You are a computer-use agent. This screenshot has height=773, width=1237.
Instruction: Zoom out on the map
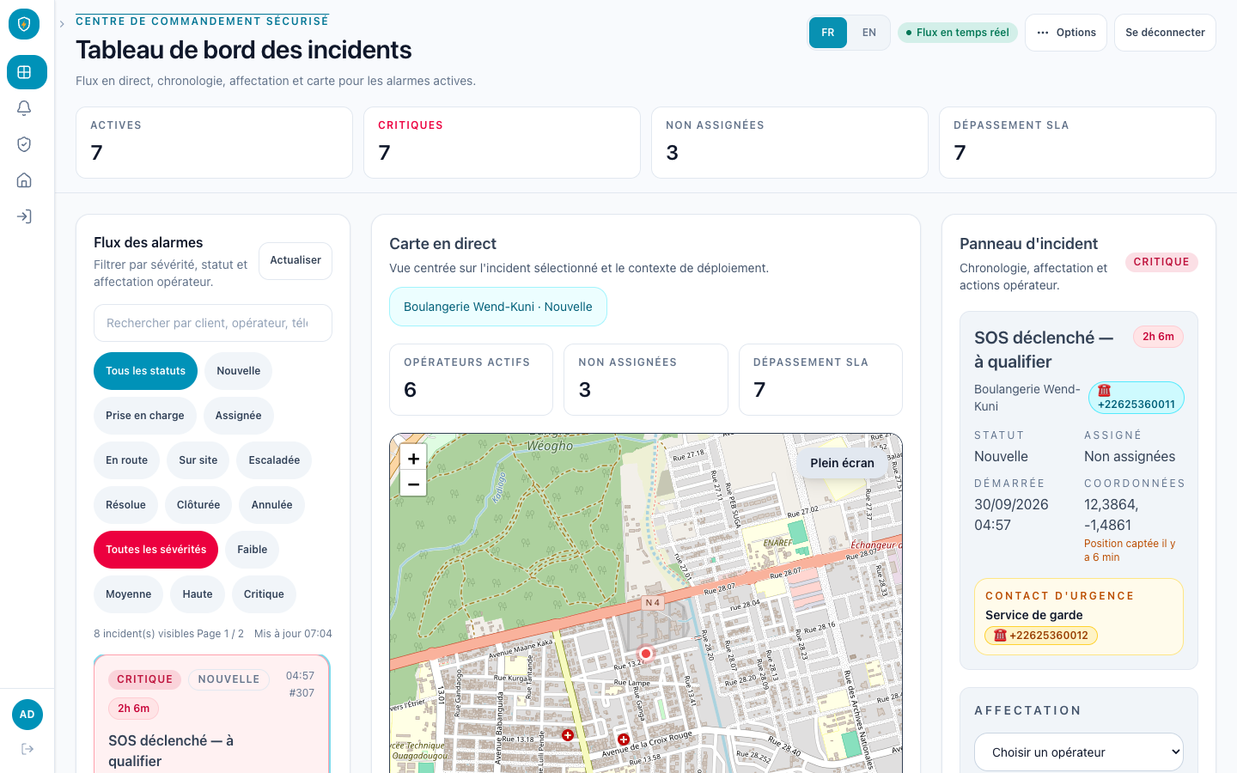coord(413,484)
